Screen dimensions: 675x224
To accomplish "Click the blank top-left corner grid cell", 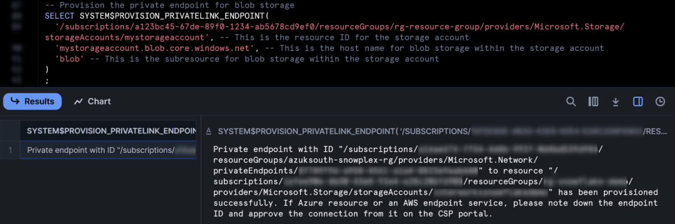I will pos(10,131).
